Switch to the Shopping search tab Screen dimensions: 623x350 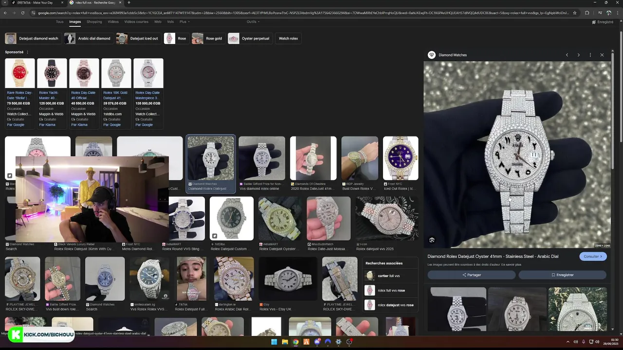click(94, 22)
